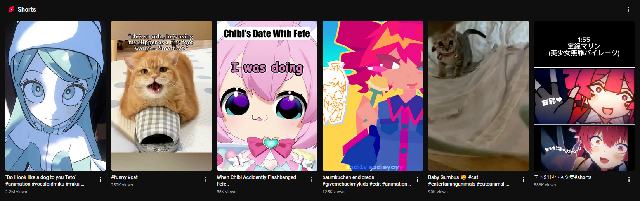Open the "Do I look like a dog to you Teto" title
Screen dimensions: 640x201
[x=45, y=180]
